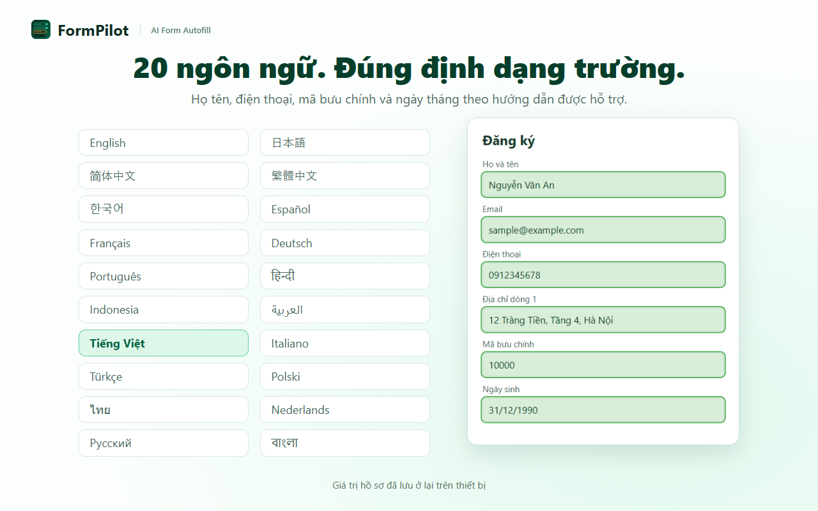
Task: Pick ไทย language option
Action: click(x=164, y=409)
